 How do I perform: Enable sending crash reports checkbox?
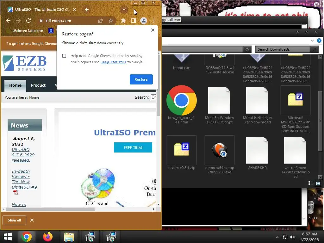click(x=64, y=56)
